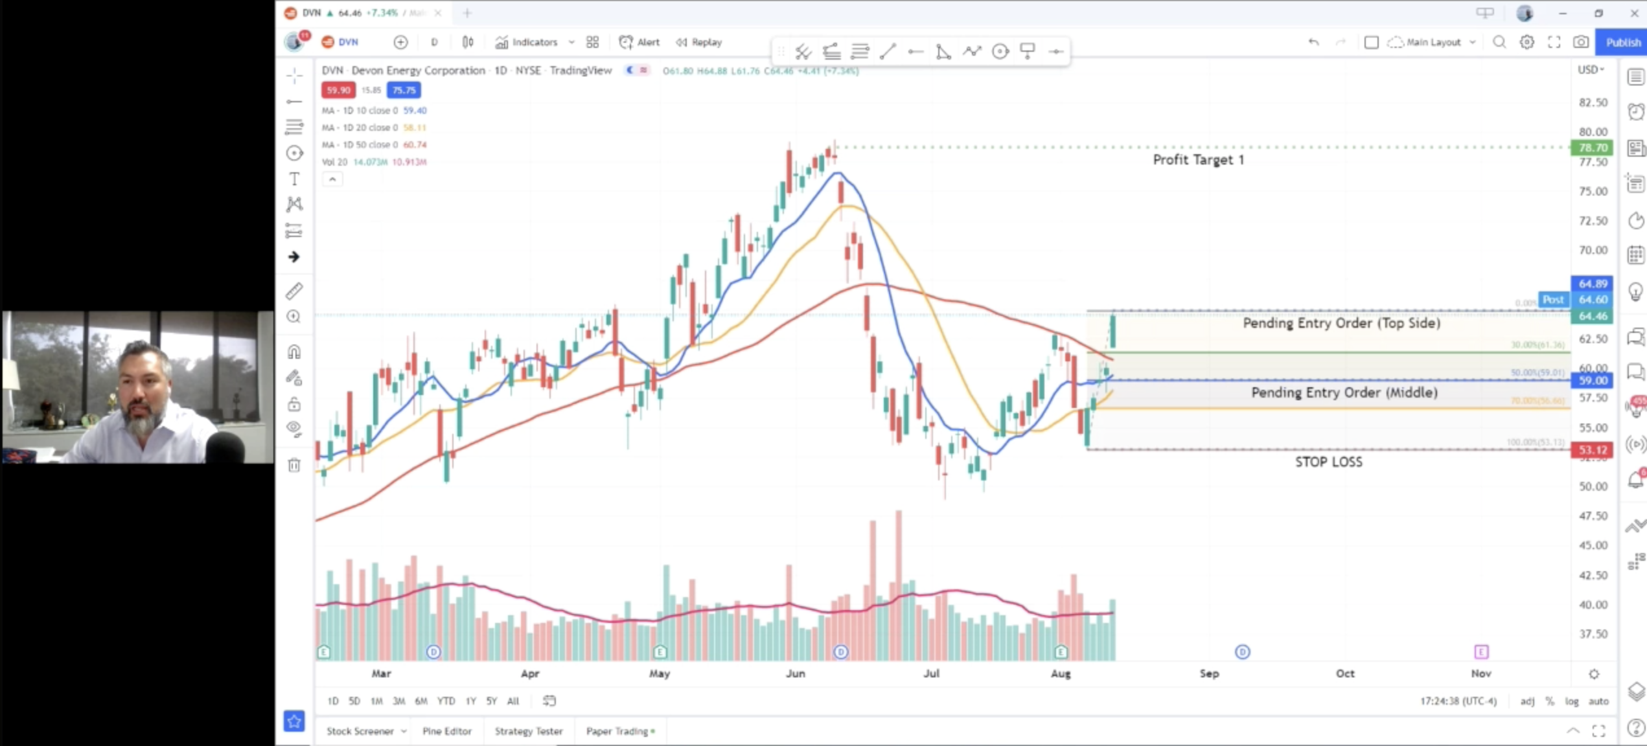Enter fullscreen mode from top toolbar
The image size is (1647, 746).
[1554, 42]
